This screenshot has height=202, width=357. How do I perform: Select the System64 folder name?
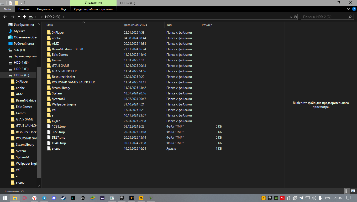click(x=59, y=99)
